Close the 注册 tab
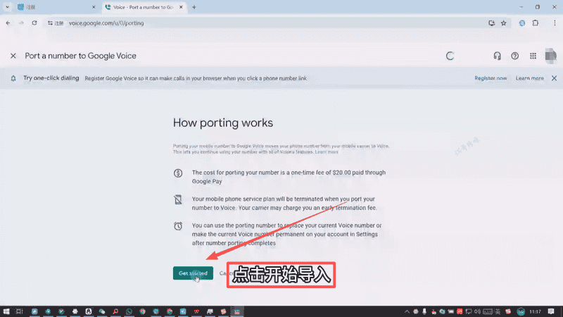Viewport: 563px width, 317px height. [x=94, y=7]
